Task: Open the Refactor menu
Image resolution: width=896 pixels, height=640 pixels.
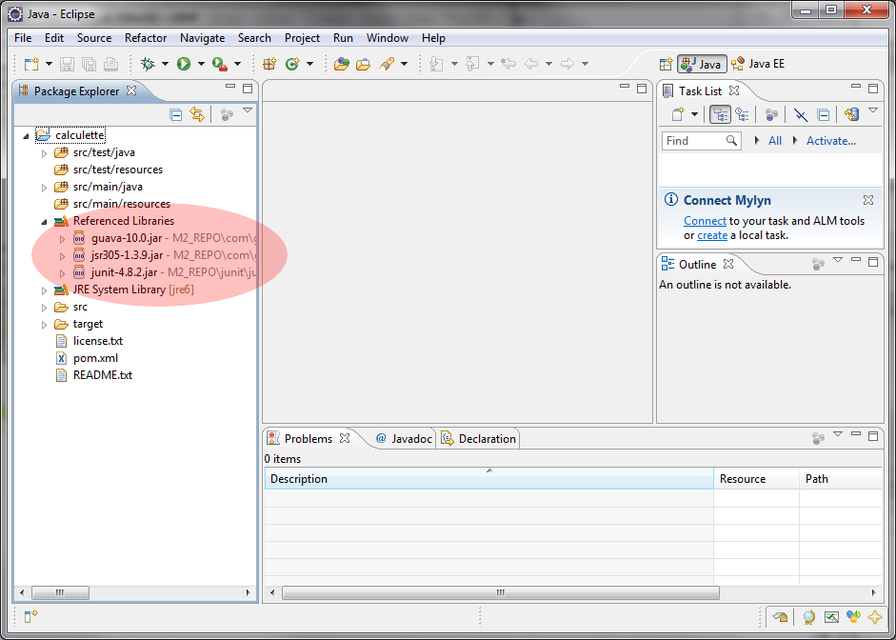Action: pos(146,38)
